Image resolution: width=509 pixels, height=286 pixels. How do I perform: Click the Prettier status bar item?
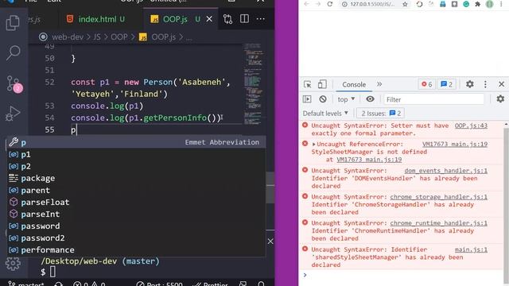point(210,284)
